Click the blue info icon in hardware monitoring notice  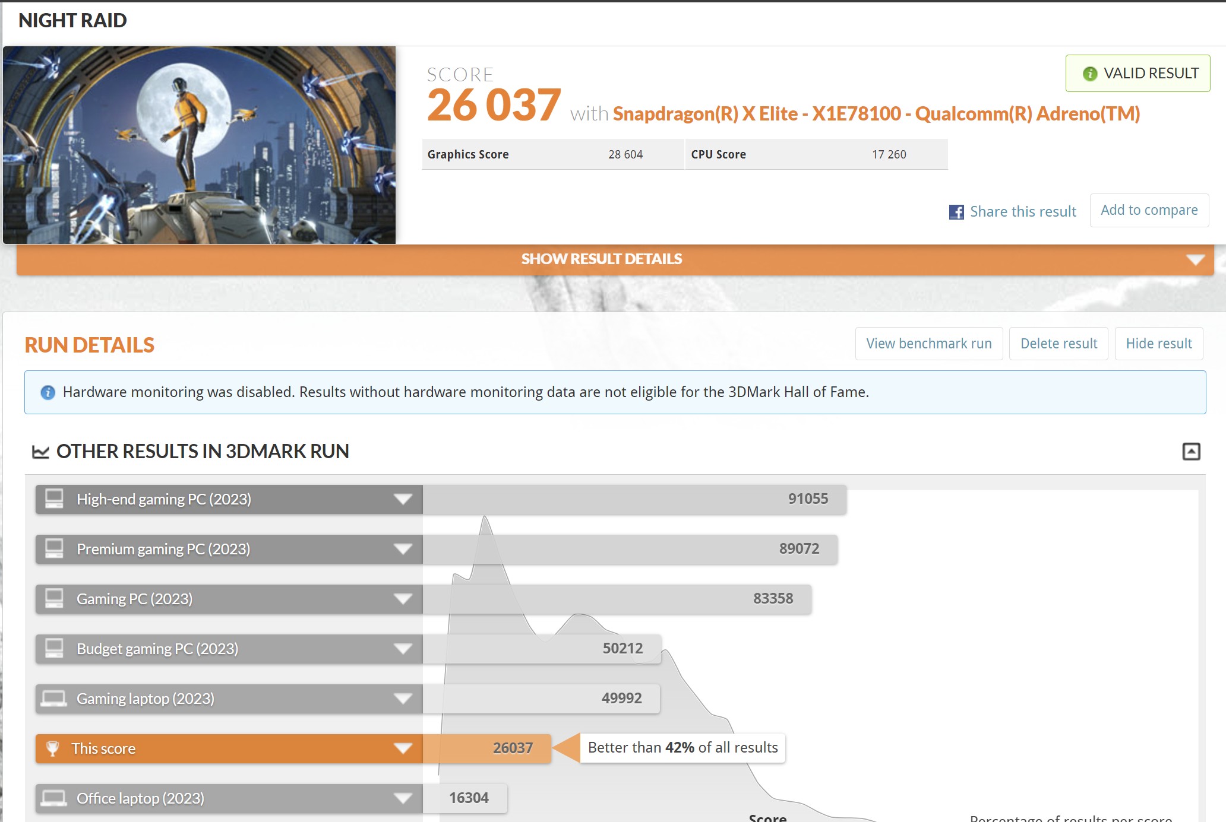point(48,392)
